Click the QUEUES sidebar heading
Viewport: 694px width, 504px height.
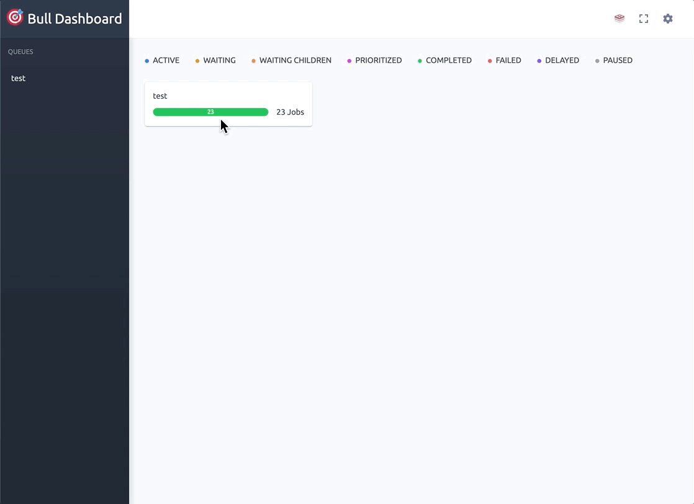[x=20, y=52]
